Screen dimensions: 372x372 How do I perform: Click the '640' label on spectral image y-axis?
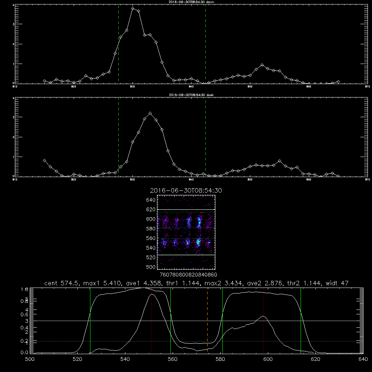pyautogui.click(x=151, y=200)
